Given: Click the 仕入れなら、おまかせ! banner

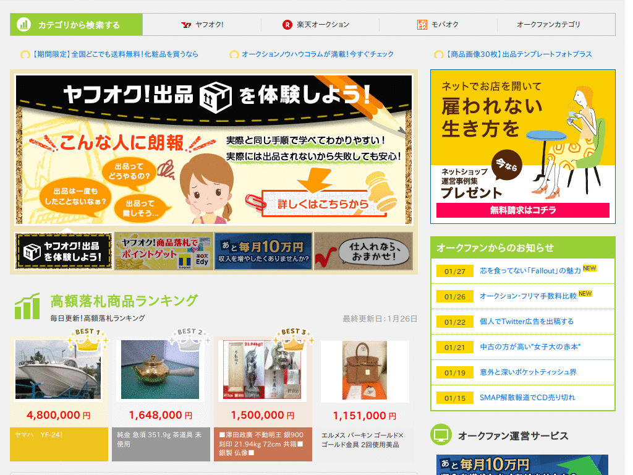Looking at the screenshot, I should [x=363, y=250].
